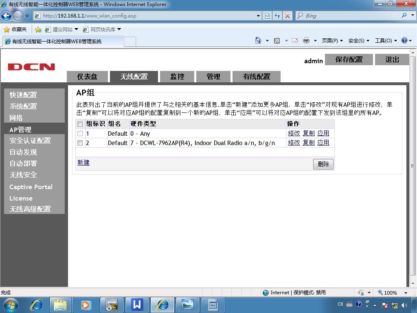Switch to the 仪表盘 tab
This screenshot has height=313, width=417.
pos(87,77)
